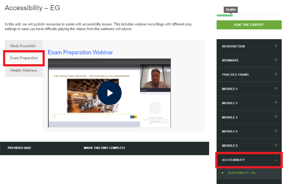
Task: Play the Exam Preparation Webinar video
Action: tap(109, 93)
